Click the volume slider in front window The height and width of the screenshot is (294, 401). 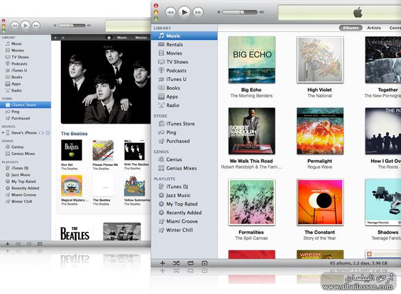pyautogui.click(x=240, y=12)
